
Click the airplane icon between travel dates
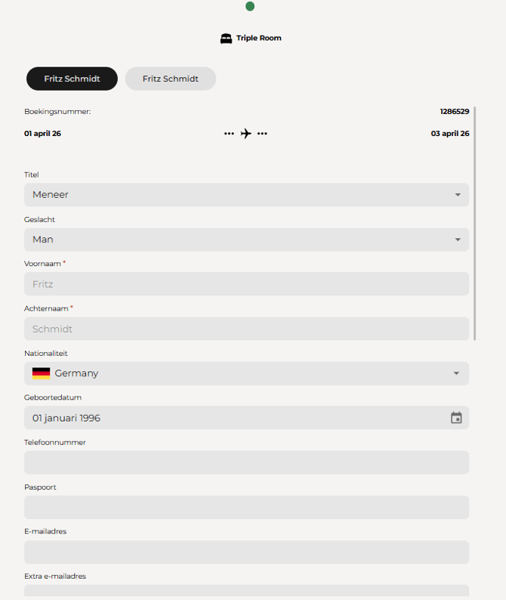pyautogui.click(x=246, y=134)
